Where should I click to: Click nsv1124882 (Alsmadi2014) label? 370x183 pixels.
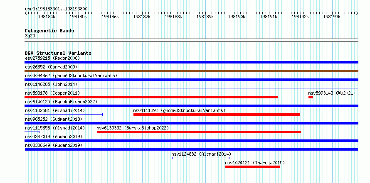pos(201,154)
